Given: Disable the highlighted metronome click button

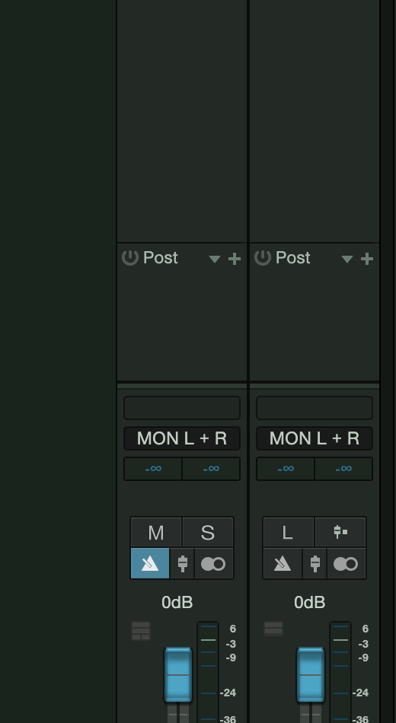Looking at the screenshot, I should click(x=150, y=563).
